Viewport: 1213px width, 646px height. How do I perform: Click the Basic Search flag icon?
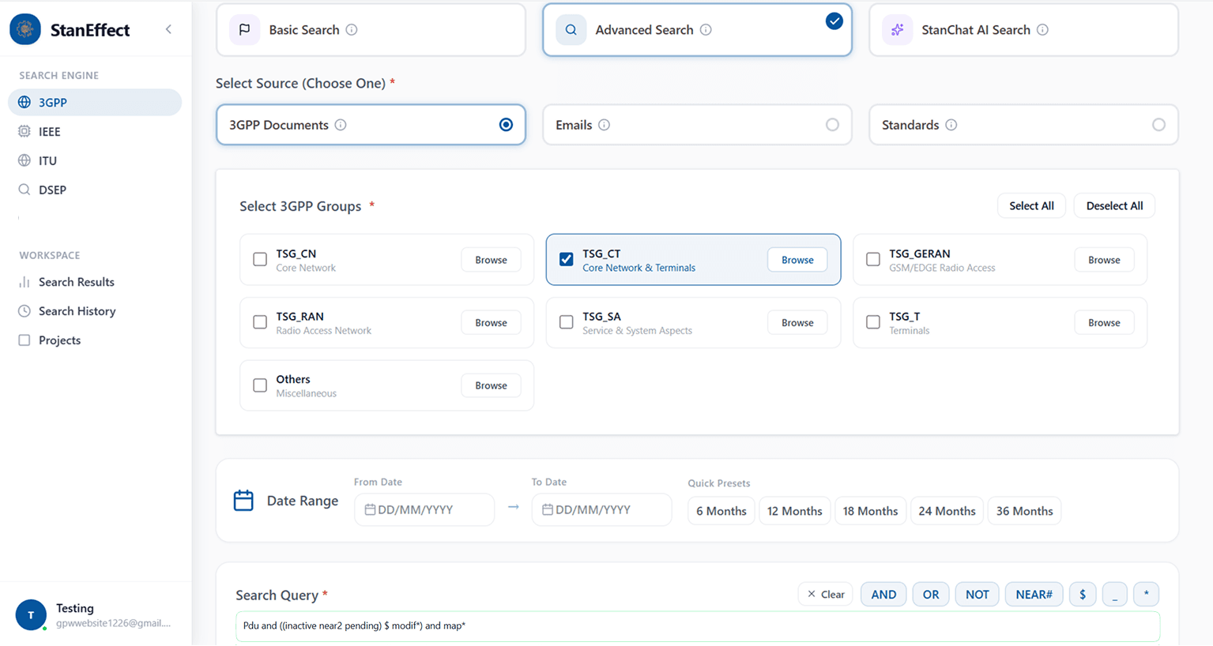pos(245,30)
